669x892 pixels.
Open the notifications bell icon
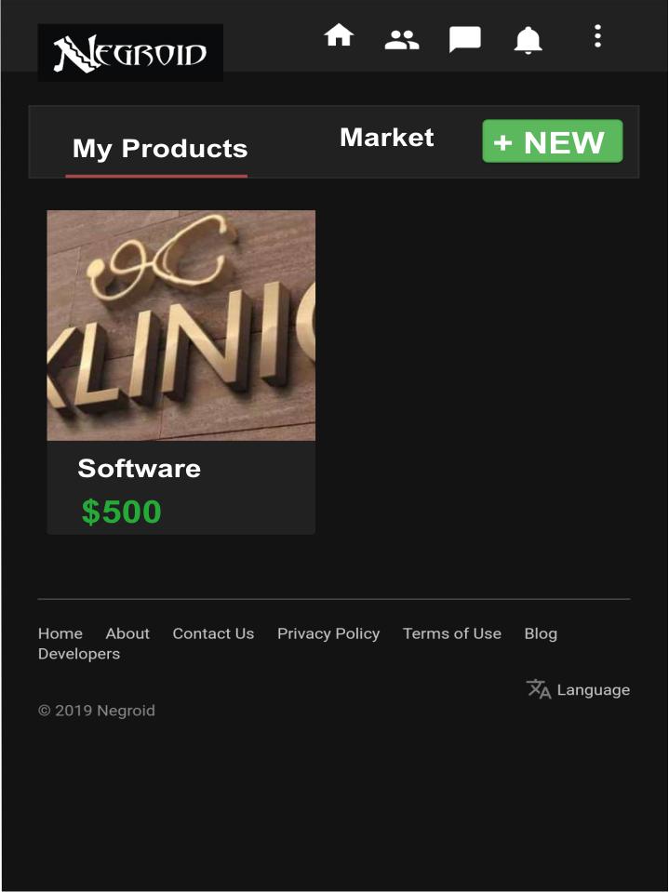pos(528,40)
